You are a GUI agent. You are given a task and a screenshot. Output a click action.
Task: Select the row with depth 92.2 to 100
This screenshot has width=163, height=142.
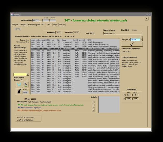coord(75,91)
